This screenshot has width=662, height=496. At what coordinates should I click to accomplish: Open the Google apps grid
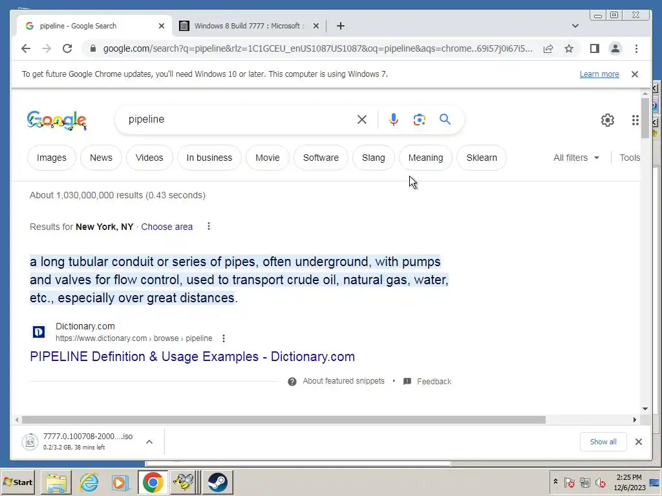[x=635, y=120]
